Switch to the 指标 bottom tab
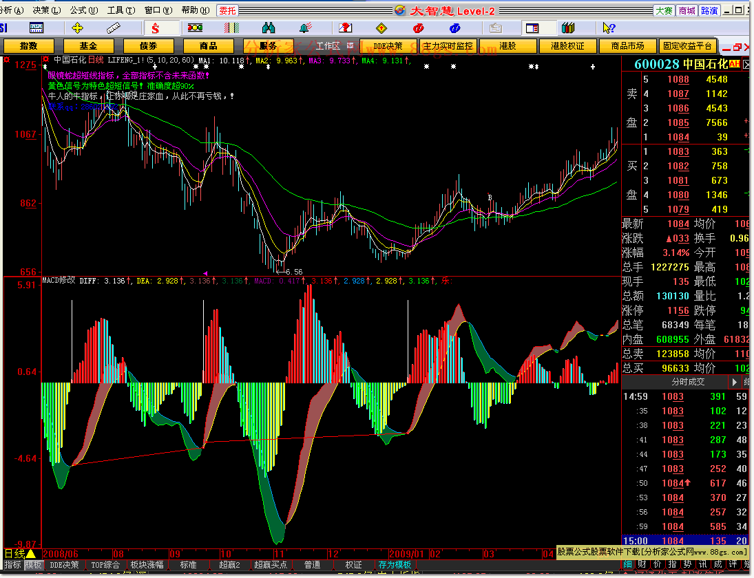This screenshot has width=754, height=578. click(x=13, y=565)
